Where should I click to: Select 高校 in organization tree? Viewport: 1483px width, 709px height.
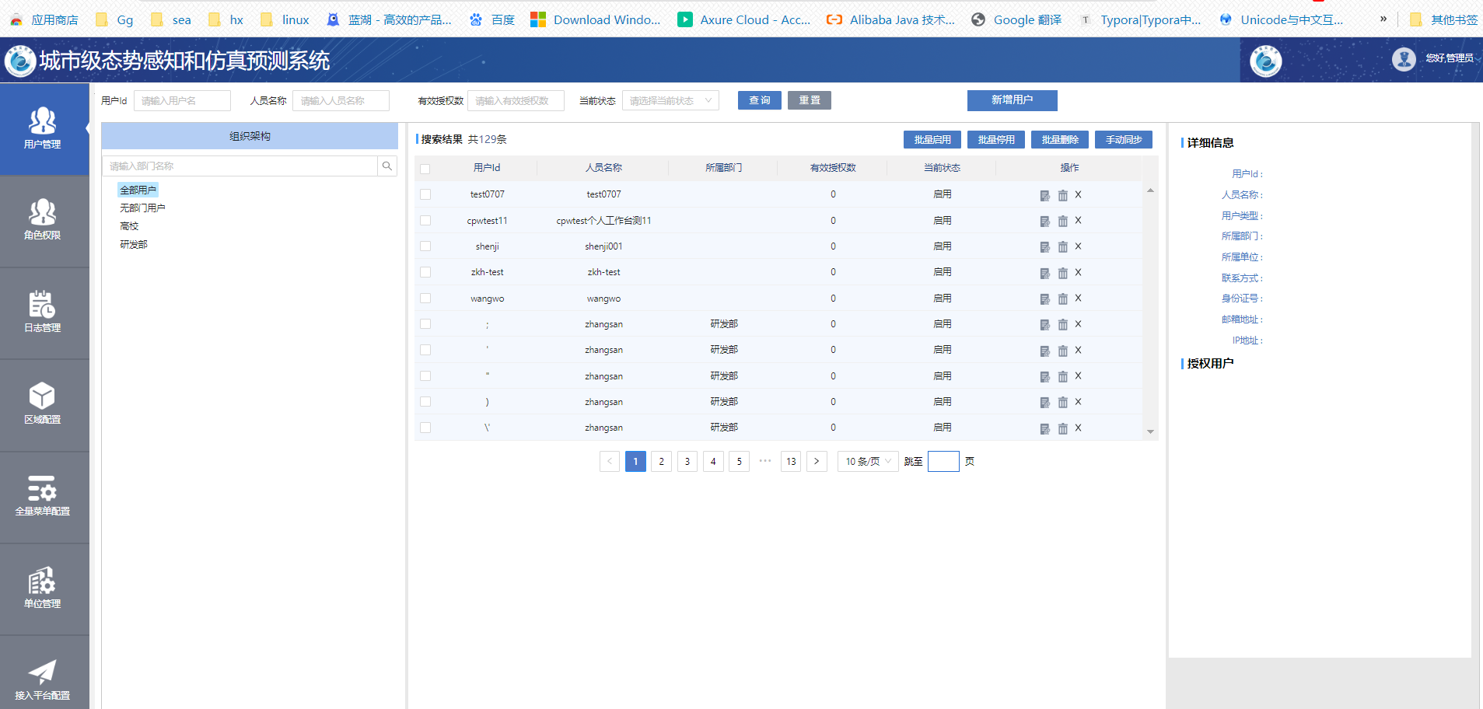pos(129,226)
